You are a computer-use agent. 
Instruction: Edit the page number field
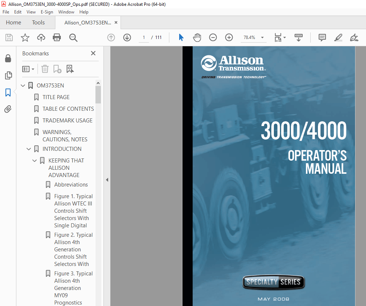pyautogui.click(x=143, y=37)
